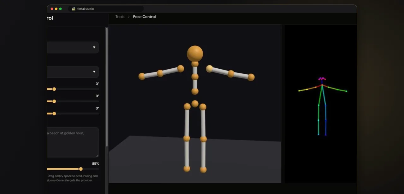Open the upper dropdown below the panel title
Screen dimensions: 404x194
[73, 47]
